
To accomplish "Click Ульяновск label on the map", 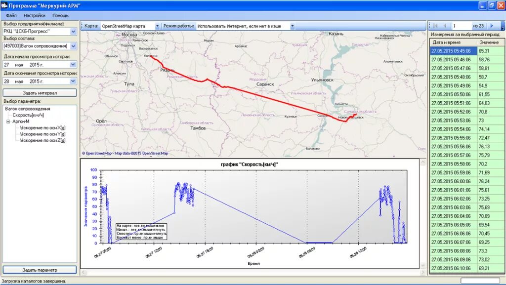I will click(322, 80).
